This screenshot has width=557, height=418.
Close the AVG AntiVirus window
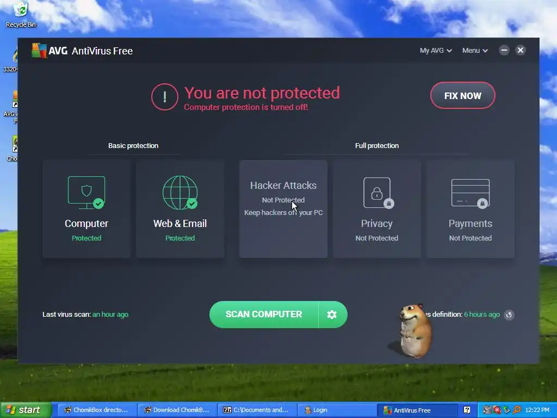point(521,50)
